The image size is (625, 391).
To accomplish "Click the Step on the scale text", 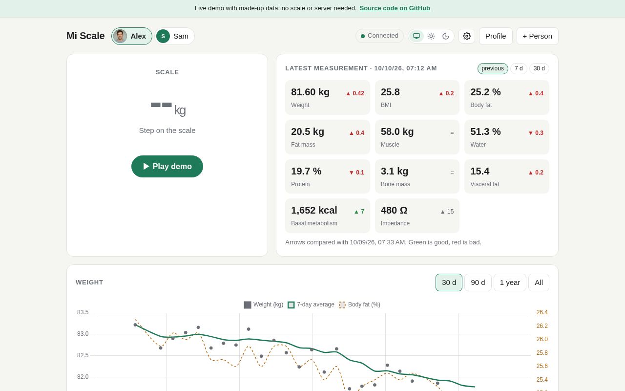I will pyautogui.click(x=167, y=130).
